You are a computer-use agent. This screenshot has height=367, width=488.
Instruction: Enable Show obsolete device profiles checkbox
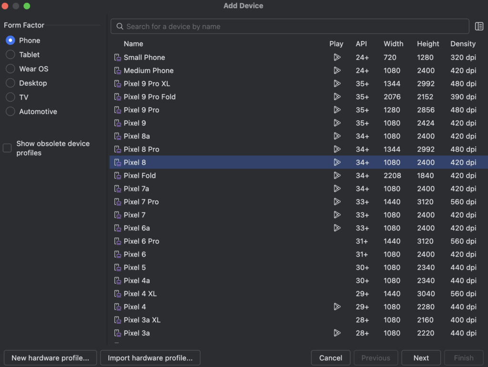coord(7,148)
